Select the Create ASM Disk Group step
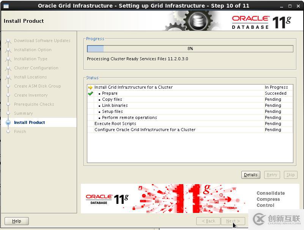This screenshot has height=230, width=304. 38,86
